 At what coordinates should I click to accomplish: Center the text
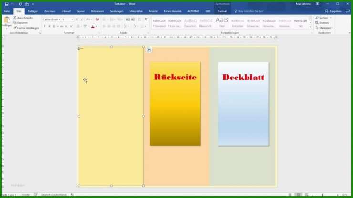[x=109, y=26]
